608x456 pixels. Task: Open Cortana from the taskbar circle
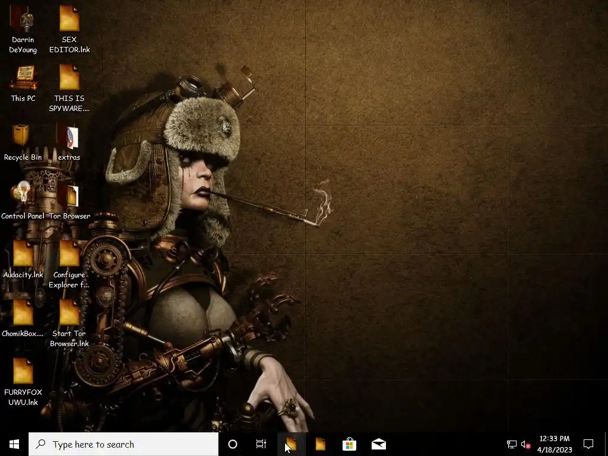click(x=233, y=444)
